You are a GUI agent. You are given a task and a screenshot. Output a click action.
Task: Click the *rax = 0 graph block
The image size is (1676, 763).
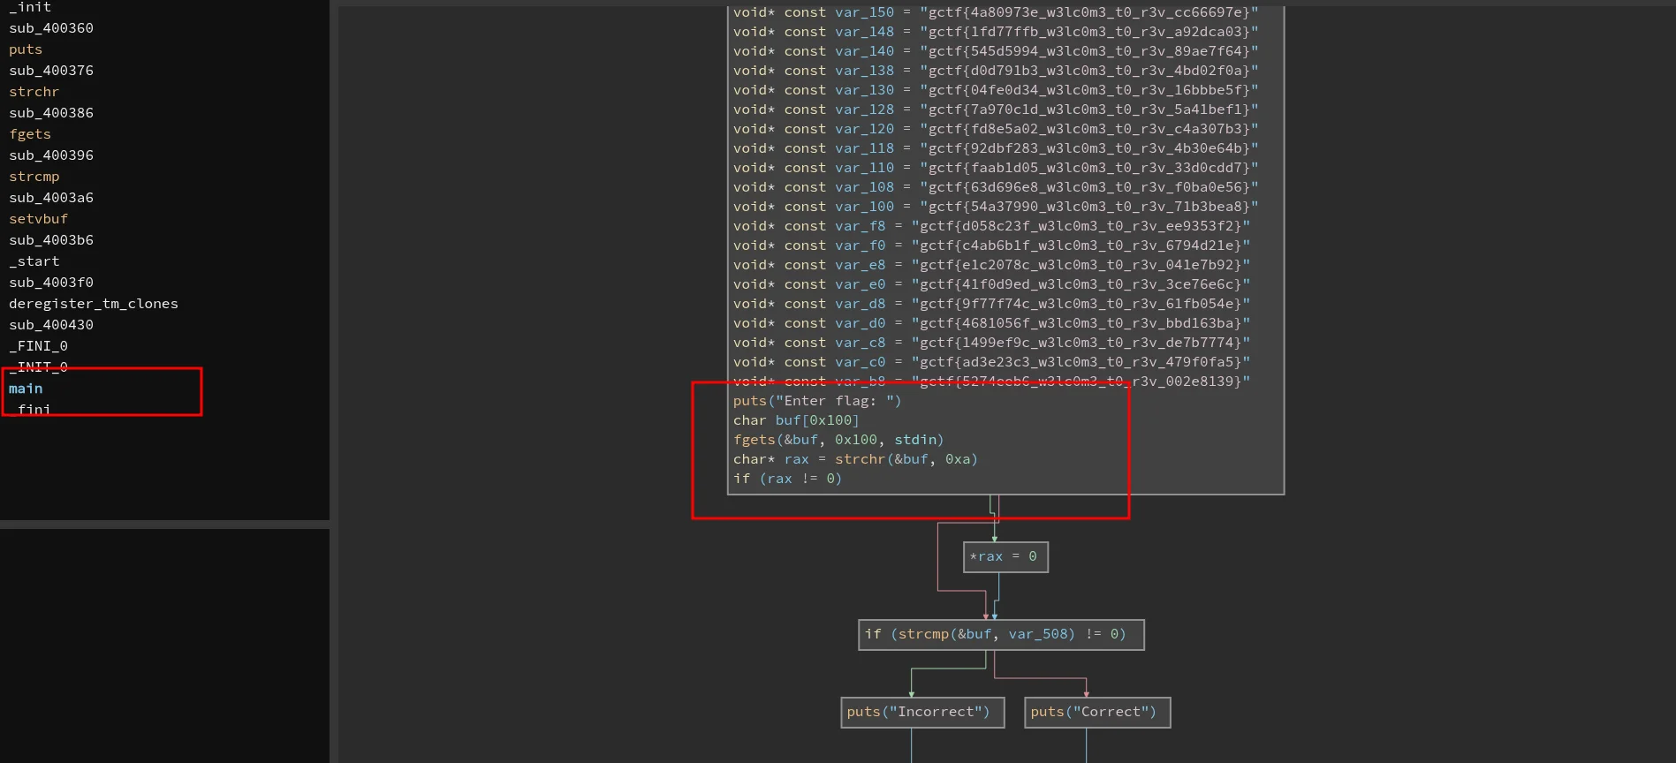1005,557
